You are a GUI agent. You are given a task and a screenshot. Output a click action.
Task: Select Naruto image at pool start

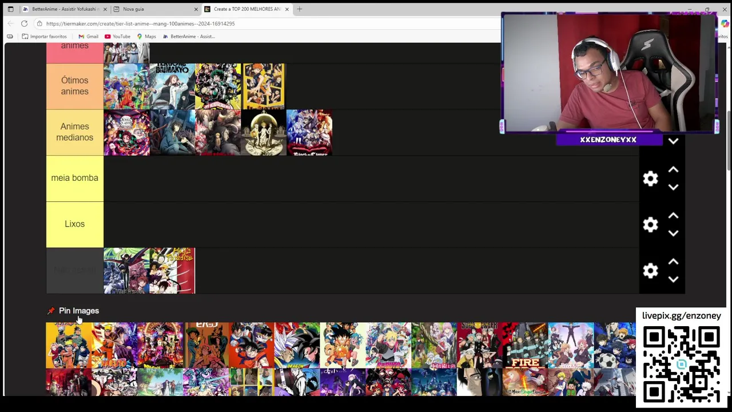[x=69, y=345]
